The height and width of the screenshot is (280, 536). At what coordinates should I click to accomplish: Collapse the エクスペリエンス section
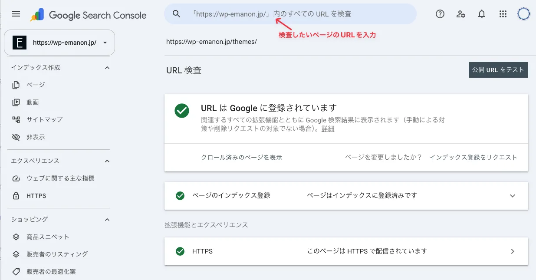(107, 161)
